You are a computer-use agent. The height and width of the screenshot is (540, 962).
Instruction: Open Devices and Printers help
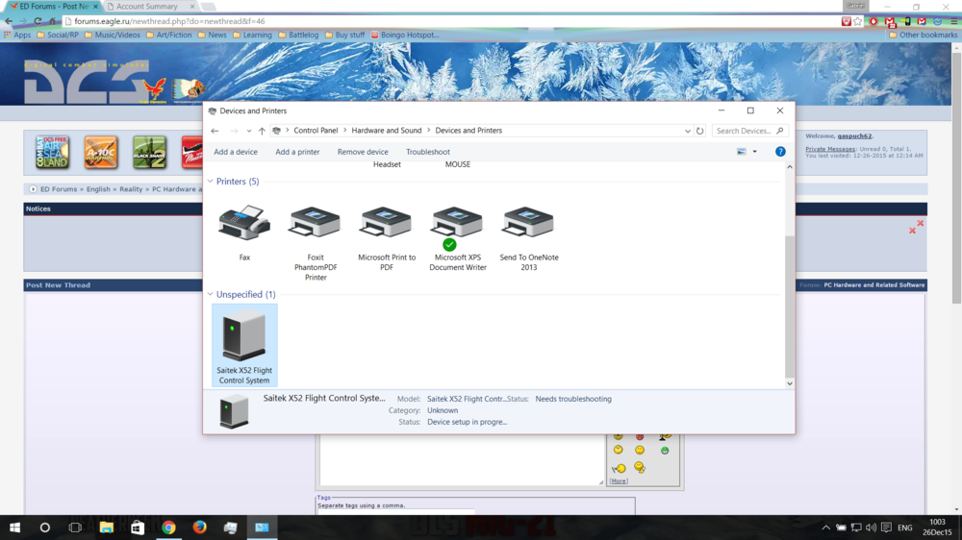click(780, 152)
